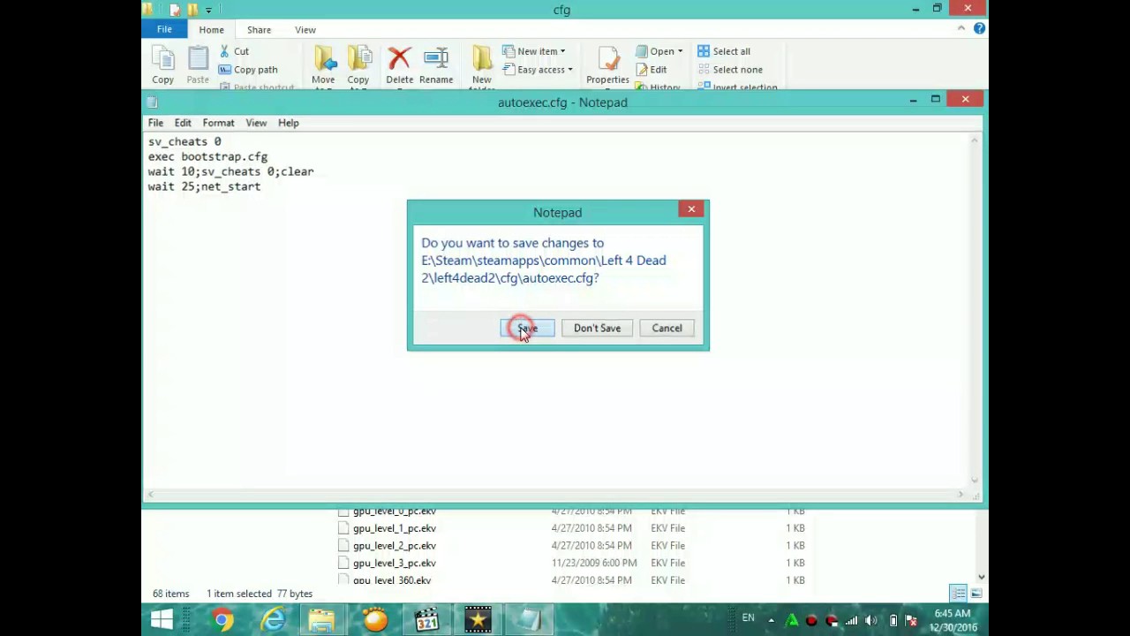Click Select none in the ribbon
The height and width of the screenshot is (636, 1130).
[x=729, y=70]
